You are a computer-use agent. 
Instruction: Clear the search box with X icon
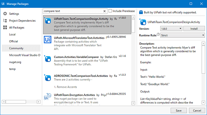(x=104, y=11)
